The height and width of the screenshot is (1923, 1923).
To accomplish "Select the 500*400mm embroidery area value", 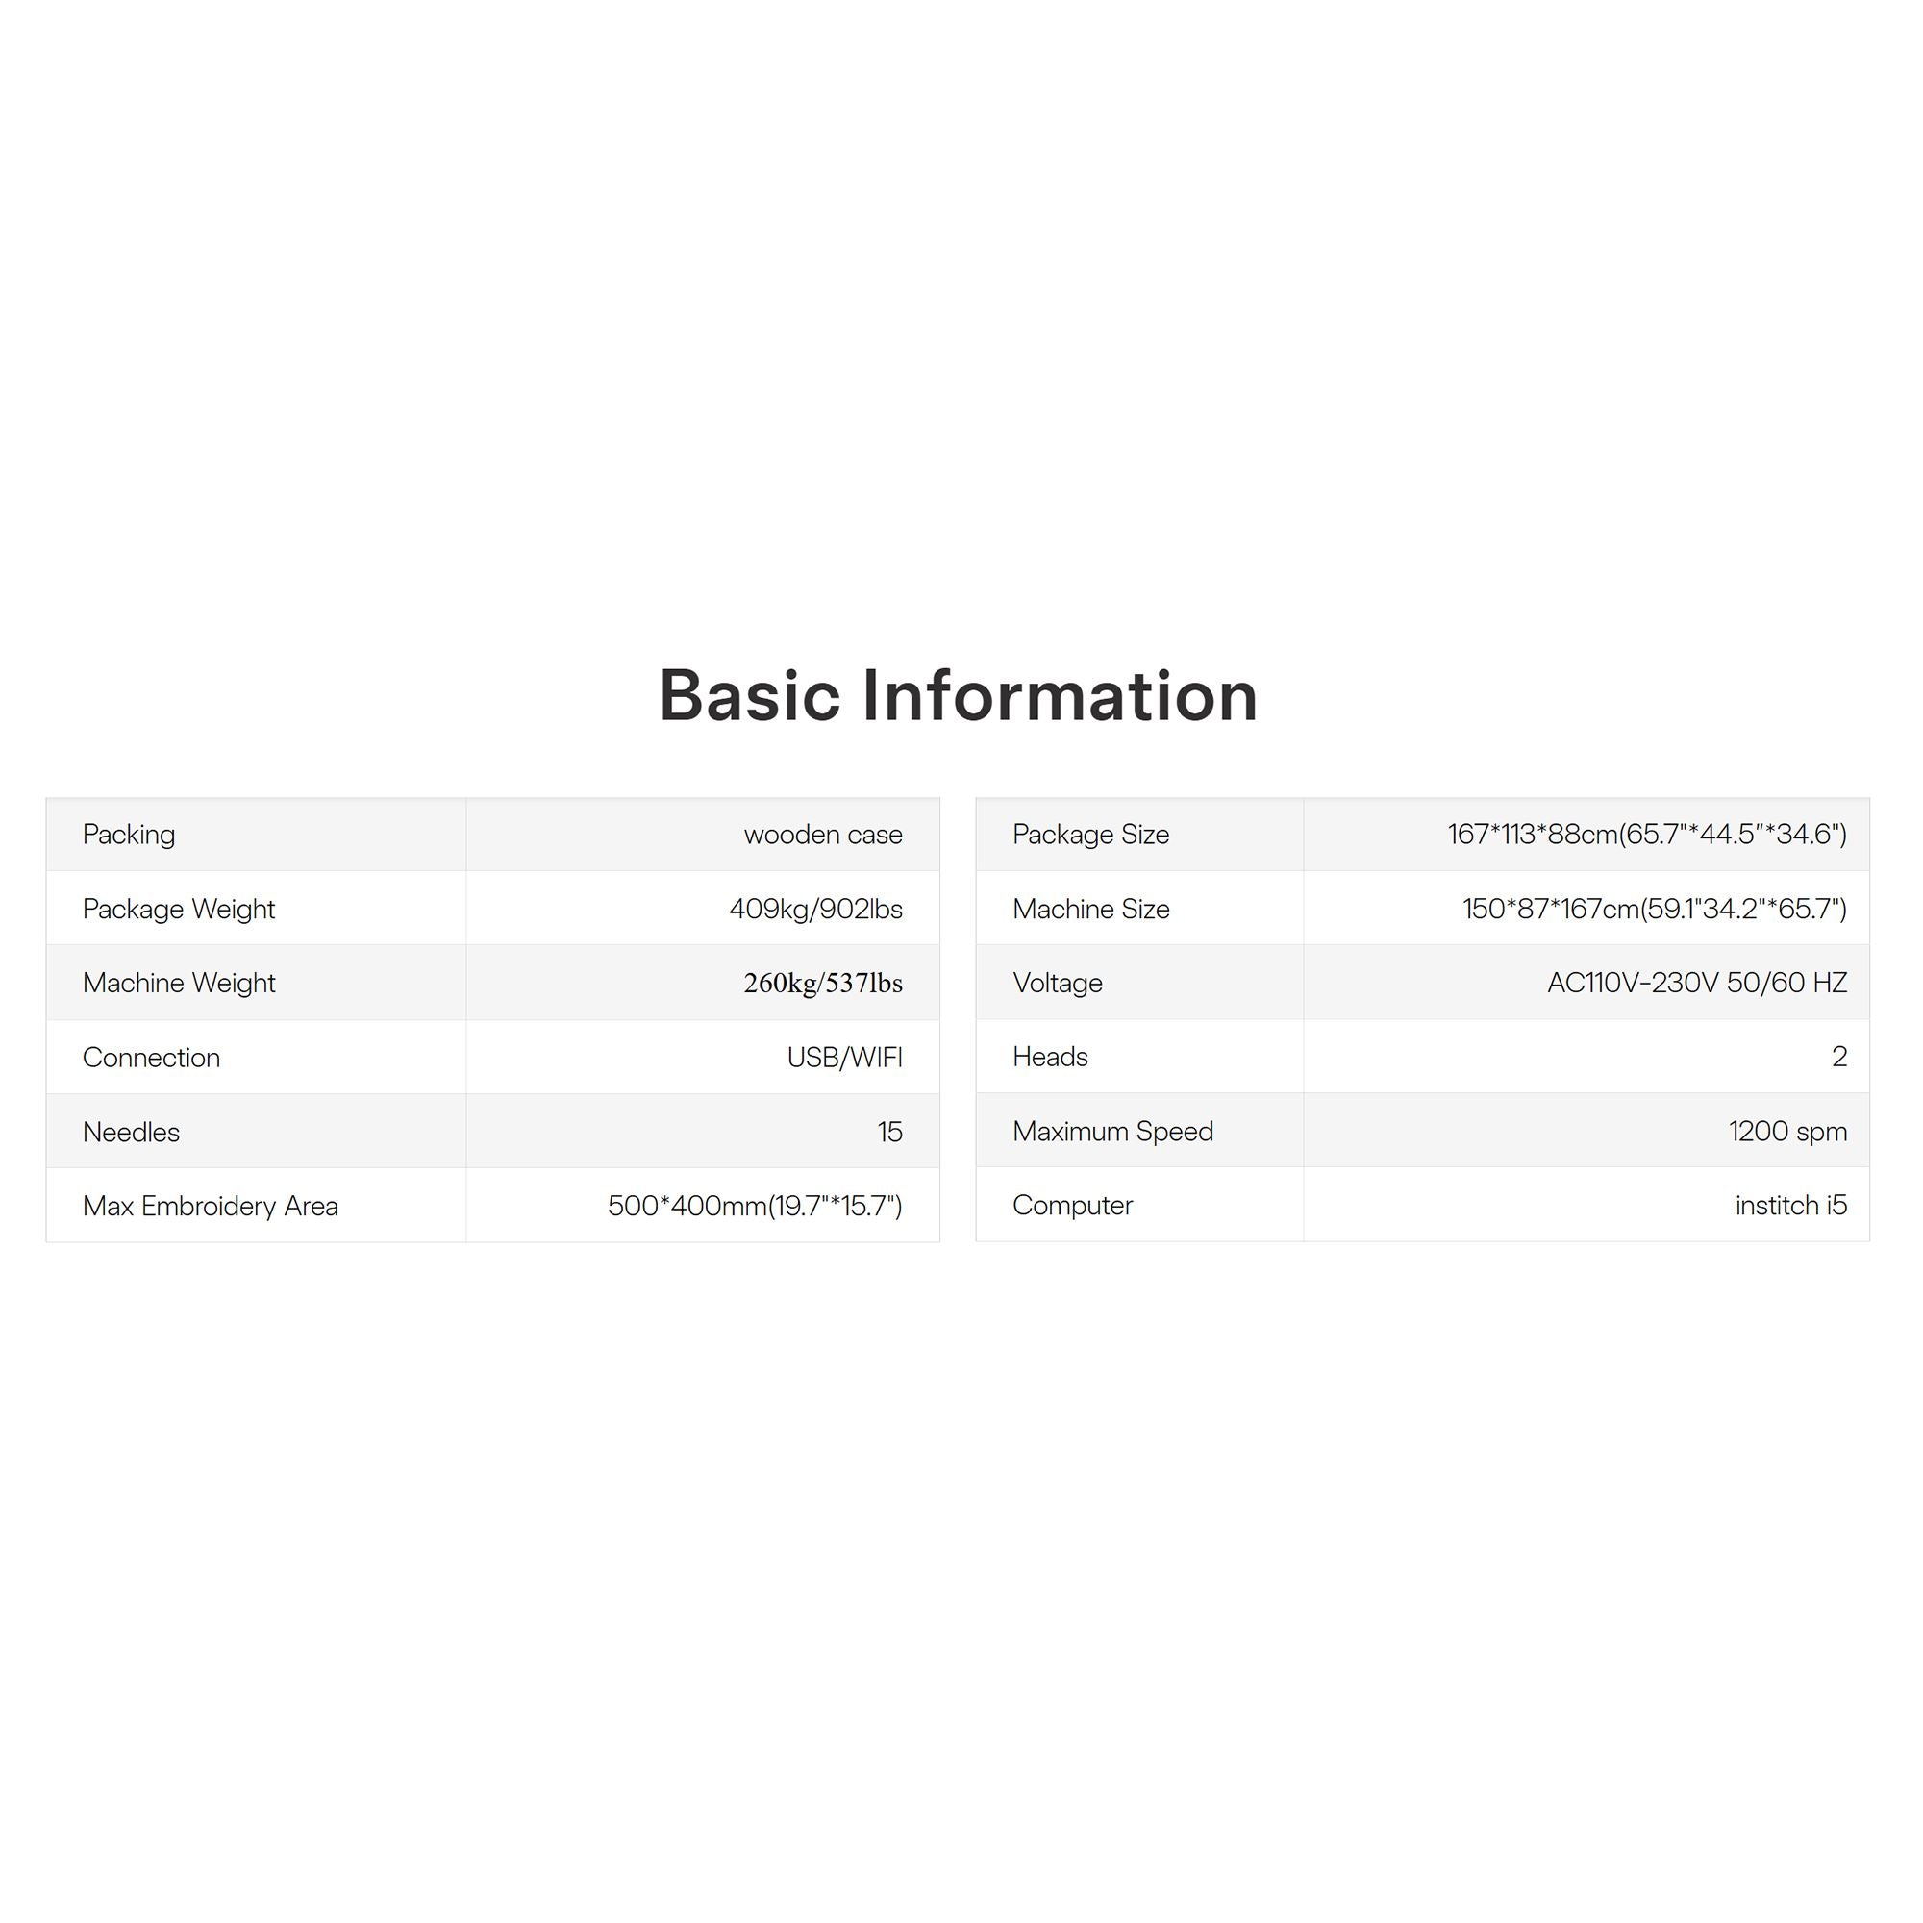I will (x=755, y=1206).
